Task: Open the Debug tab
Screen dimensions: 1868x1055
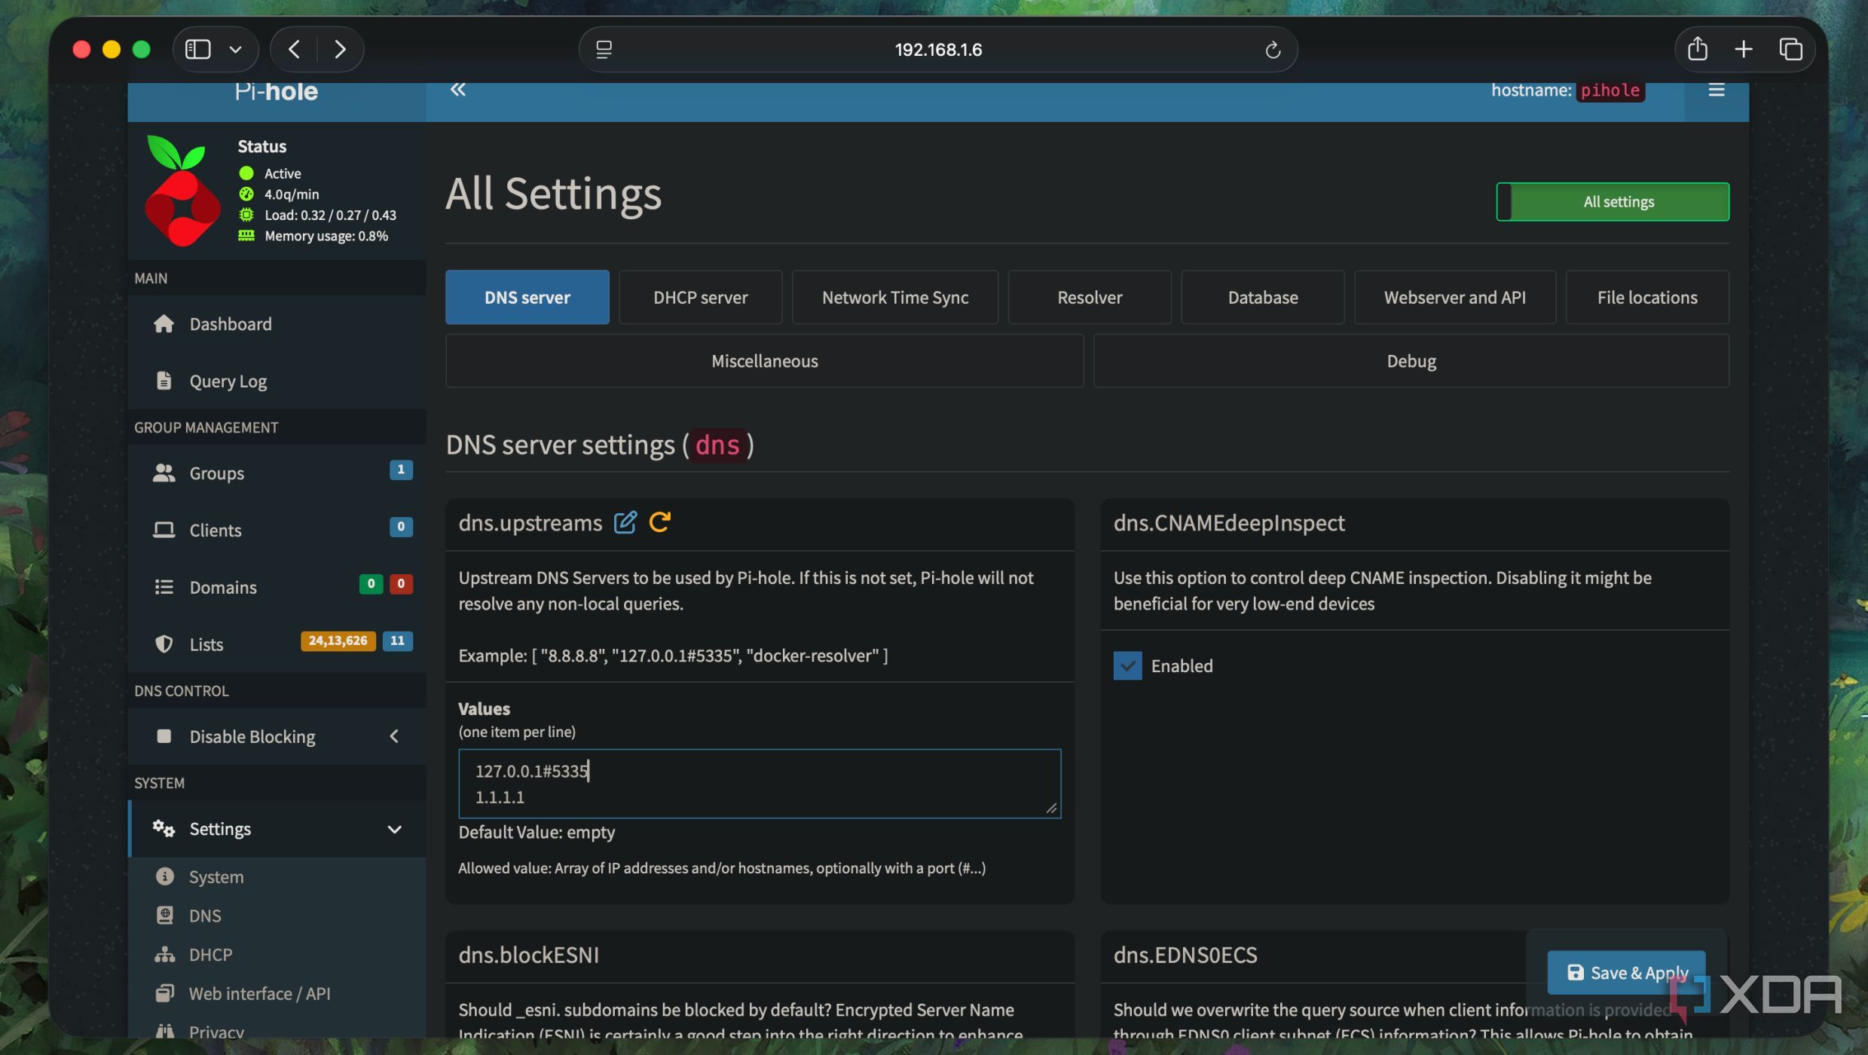Action: pos(1411,361)
